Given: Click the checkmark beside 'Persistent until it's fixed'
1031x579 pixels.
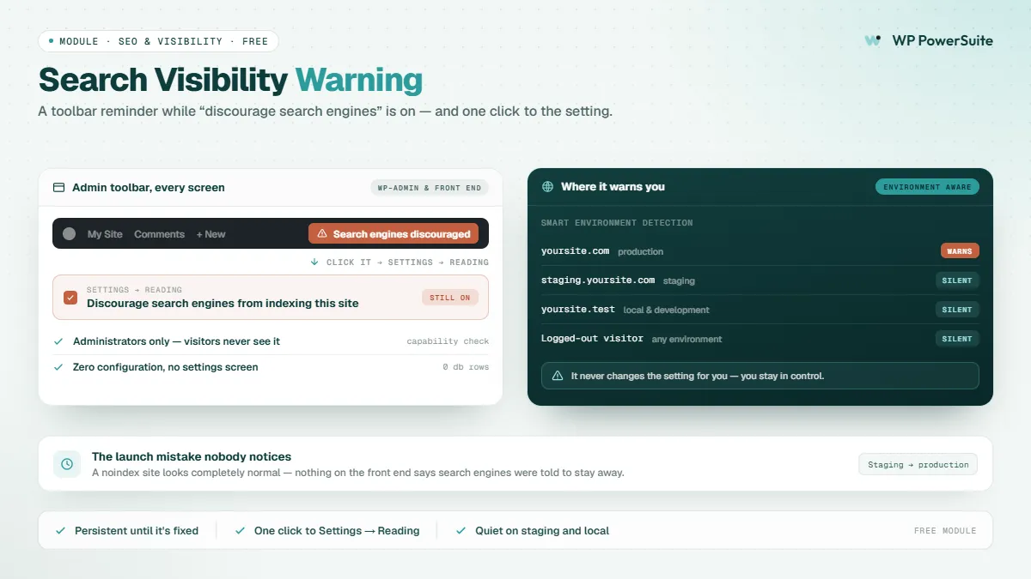Looking at the screenshot, I should pos(60,531).
